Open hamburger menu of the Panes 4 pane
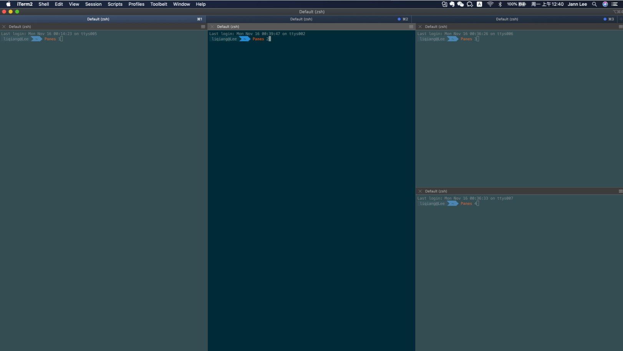 tap(620, 191)
